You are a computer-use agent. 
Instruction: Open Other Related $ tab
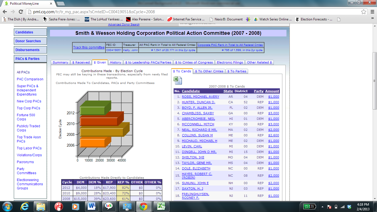click(x=259, y=62)
